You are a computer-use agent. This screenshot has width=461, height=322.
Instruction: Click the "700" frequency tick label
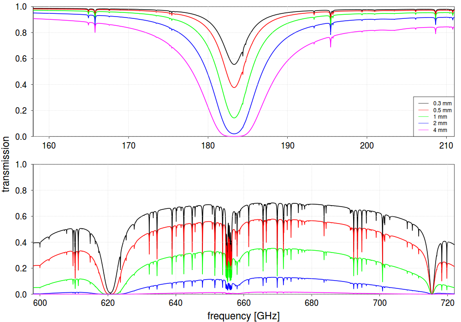[x=379, y=303]
